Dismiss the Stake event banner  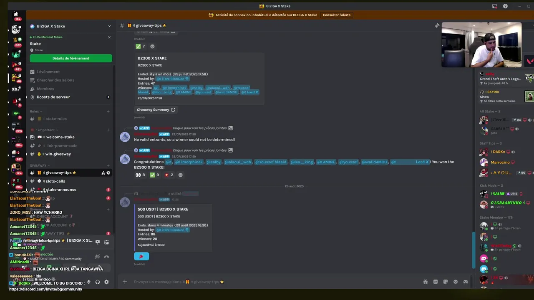[x=109, y=37]
